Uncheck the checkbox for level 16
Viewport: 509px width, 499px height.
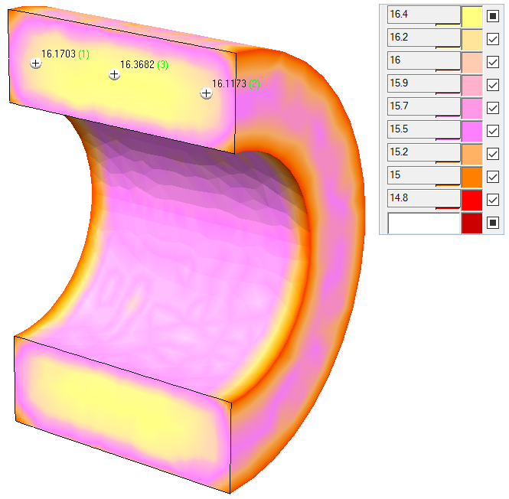[493, 62]
